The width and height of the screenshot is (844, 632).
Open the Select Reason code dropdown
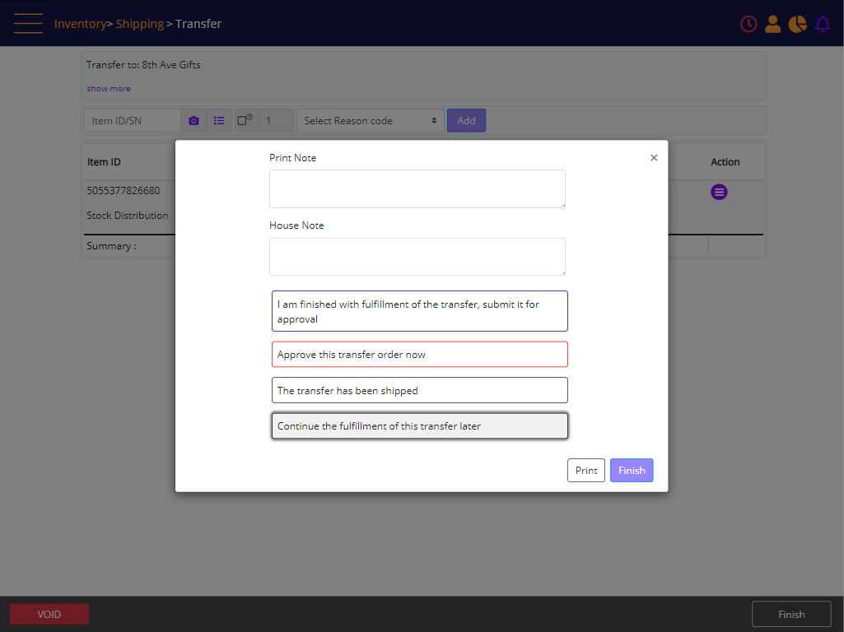(371, 120)
